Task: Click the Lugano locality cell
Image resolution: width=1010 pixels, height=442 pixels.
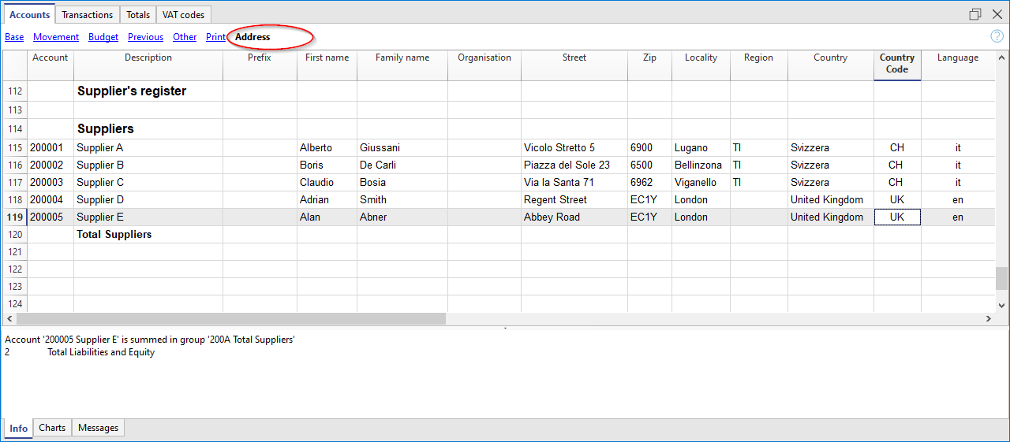Action: point(691,148)
